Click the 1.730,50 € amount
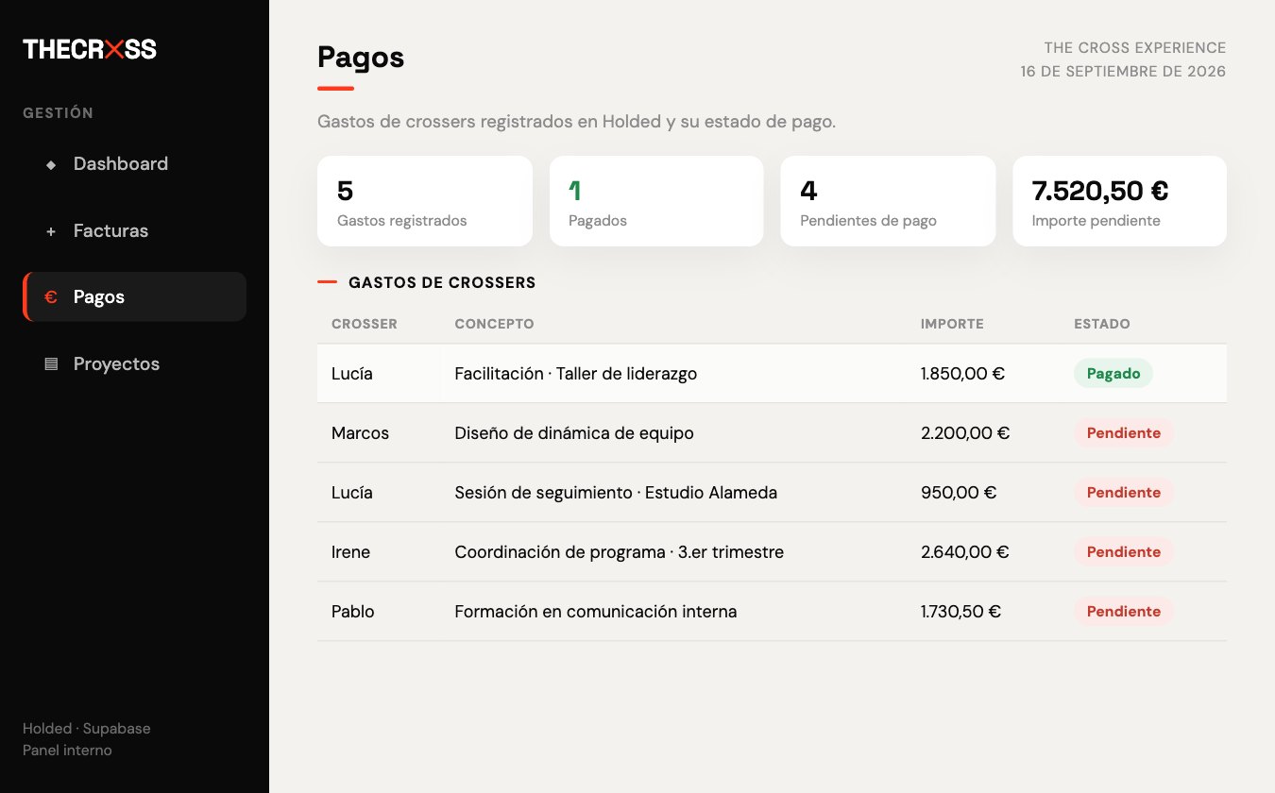Screen dimensions: 1275x793 tap(960, 612)
